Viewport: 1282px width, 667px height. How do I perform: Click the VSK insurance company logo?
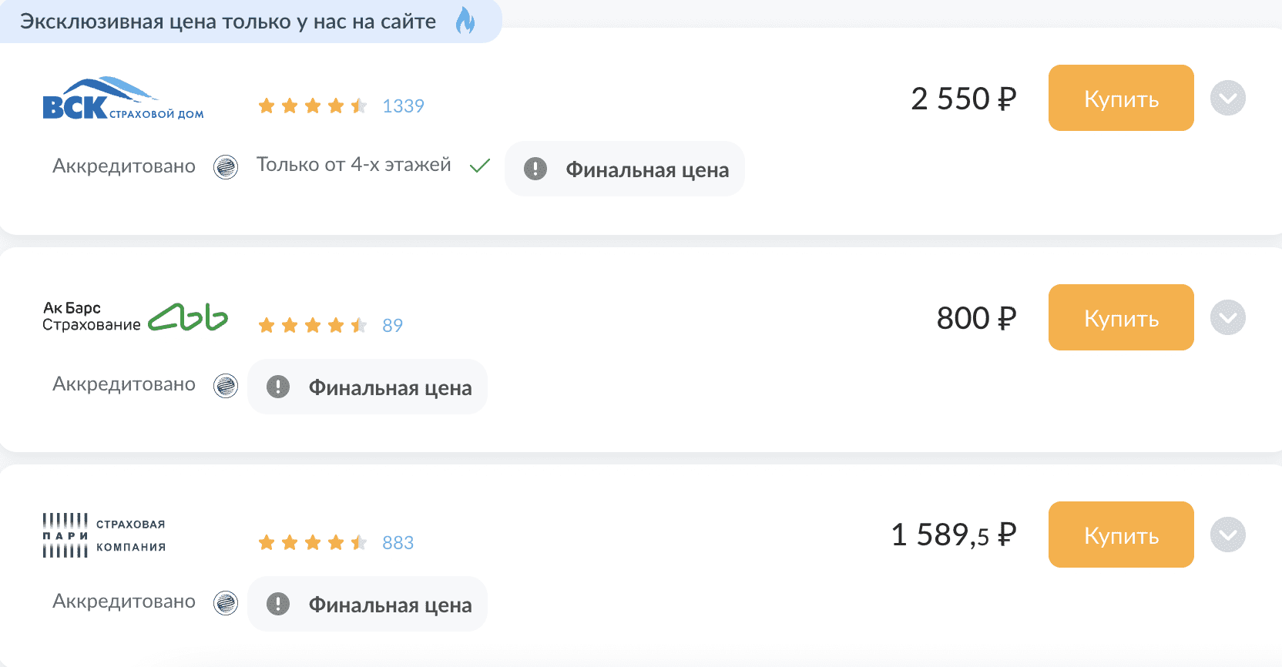tap(123, 99)
